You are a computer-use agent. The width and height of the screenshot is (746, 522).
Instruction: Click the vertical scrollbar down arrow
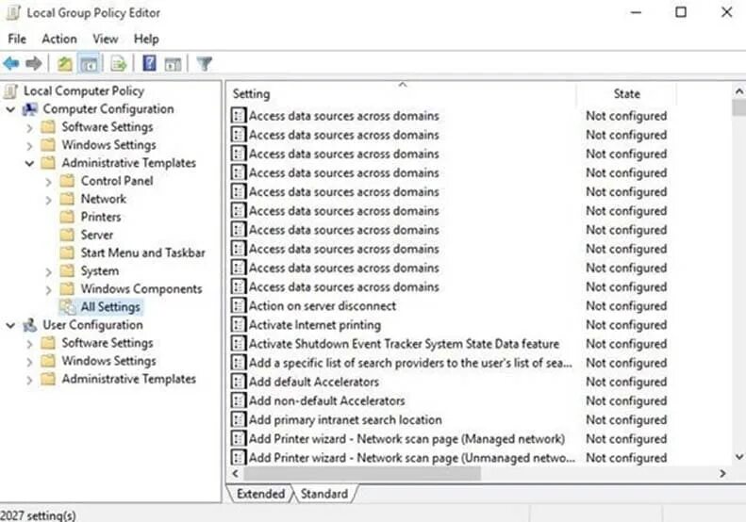(x=738, y=457)
